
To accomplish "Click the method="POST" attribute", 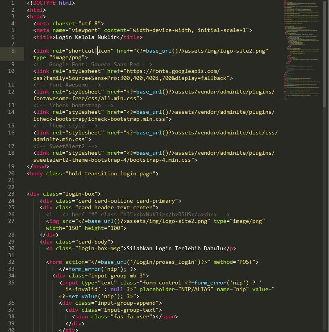I will (234, 262).
